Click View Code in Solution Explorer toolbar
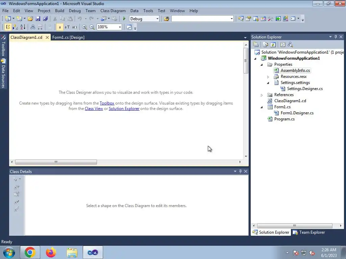The height and width of the screenshot is (259, 346). (x=283, y=45)
